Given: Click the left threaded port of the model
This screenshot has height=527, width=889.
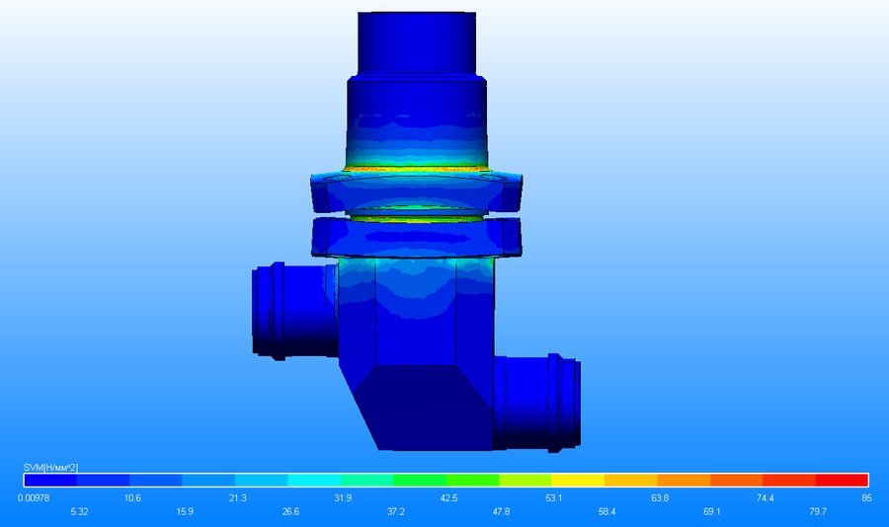Looking at the screenshot, I should (294, 311).
